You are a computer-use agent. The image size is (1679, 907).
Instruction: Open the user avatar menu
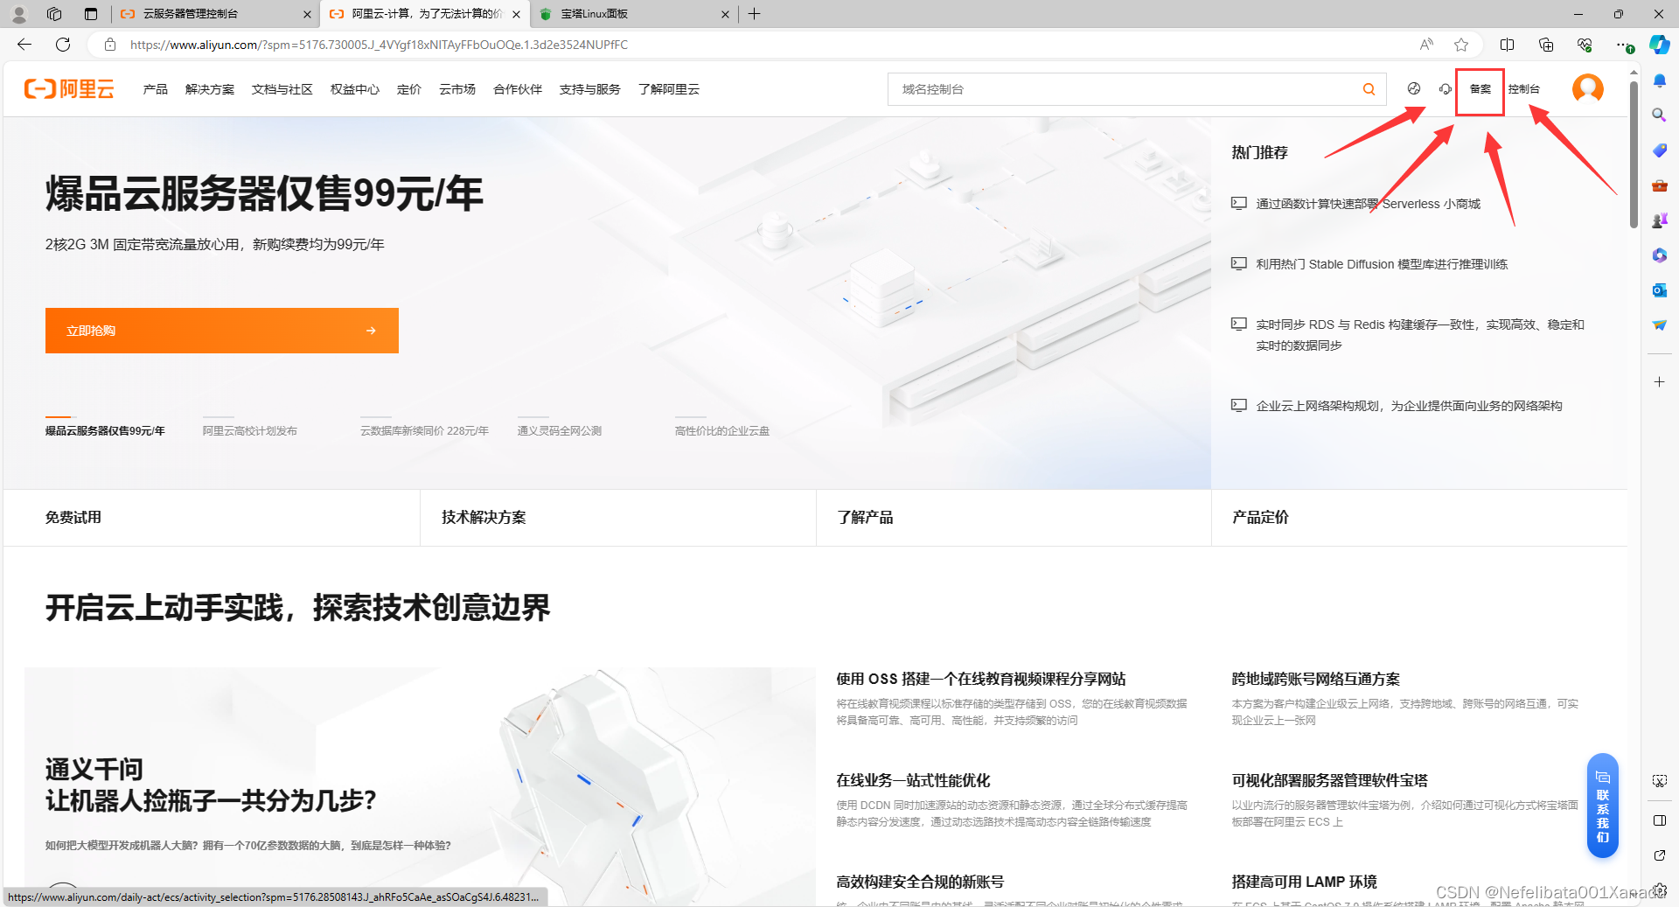pyautogui.click(x=1587, y=88)
